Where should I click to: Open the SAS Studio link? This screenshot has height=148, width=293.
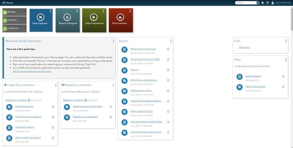pyautogui.click(x=244, y=48)
